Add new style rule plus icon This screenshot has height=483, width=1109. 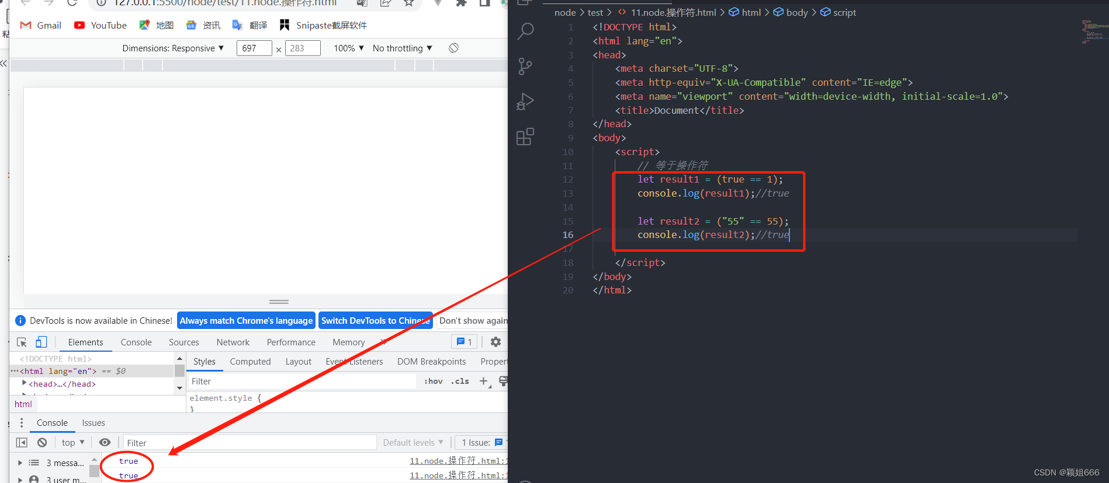tap(484, 381)
